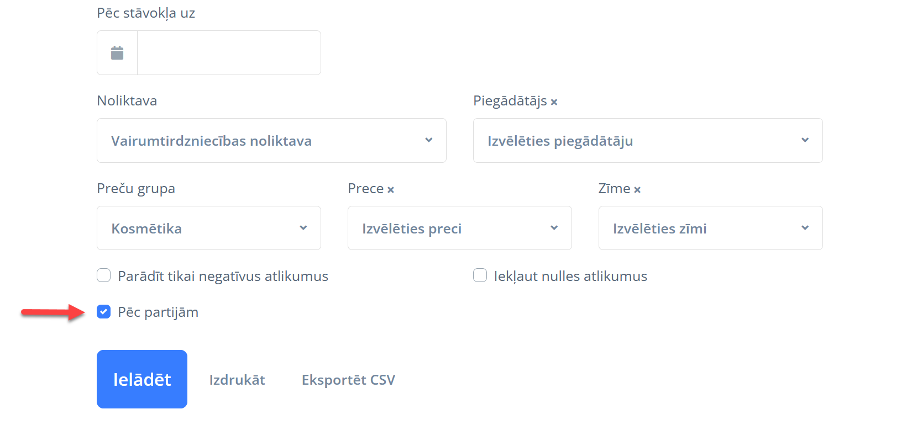Uncheck the Pēc partijām checkbox
Image resolution: width=907 pixels, height=425 pixels.
pyautogui.click(x=104, y=312)
